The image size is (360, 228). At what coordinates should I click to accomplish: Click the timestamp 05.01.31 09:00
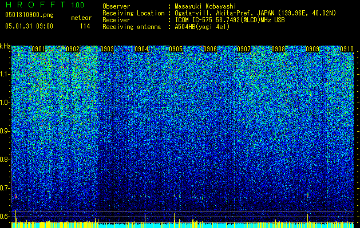coord(29,26)
